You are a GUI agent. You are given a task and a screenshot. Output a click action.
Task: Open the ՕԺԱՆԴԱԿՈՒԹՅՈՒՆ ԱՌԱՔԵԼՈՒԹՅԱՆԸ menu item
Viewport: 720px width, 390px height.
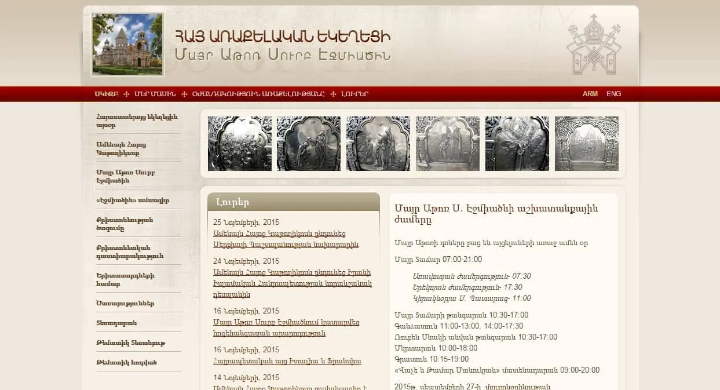click(x=258, y=94)
